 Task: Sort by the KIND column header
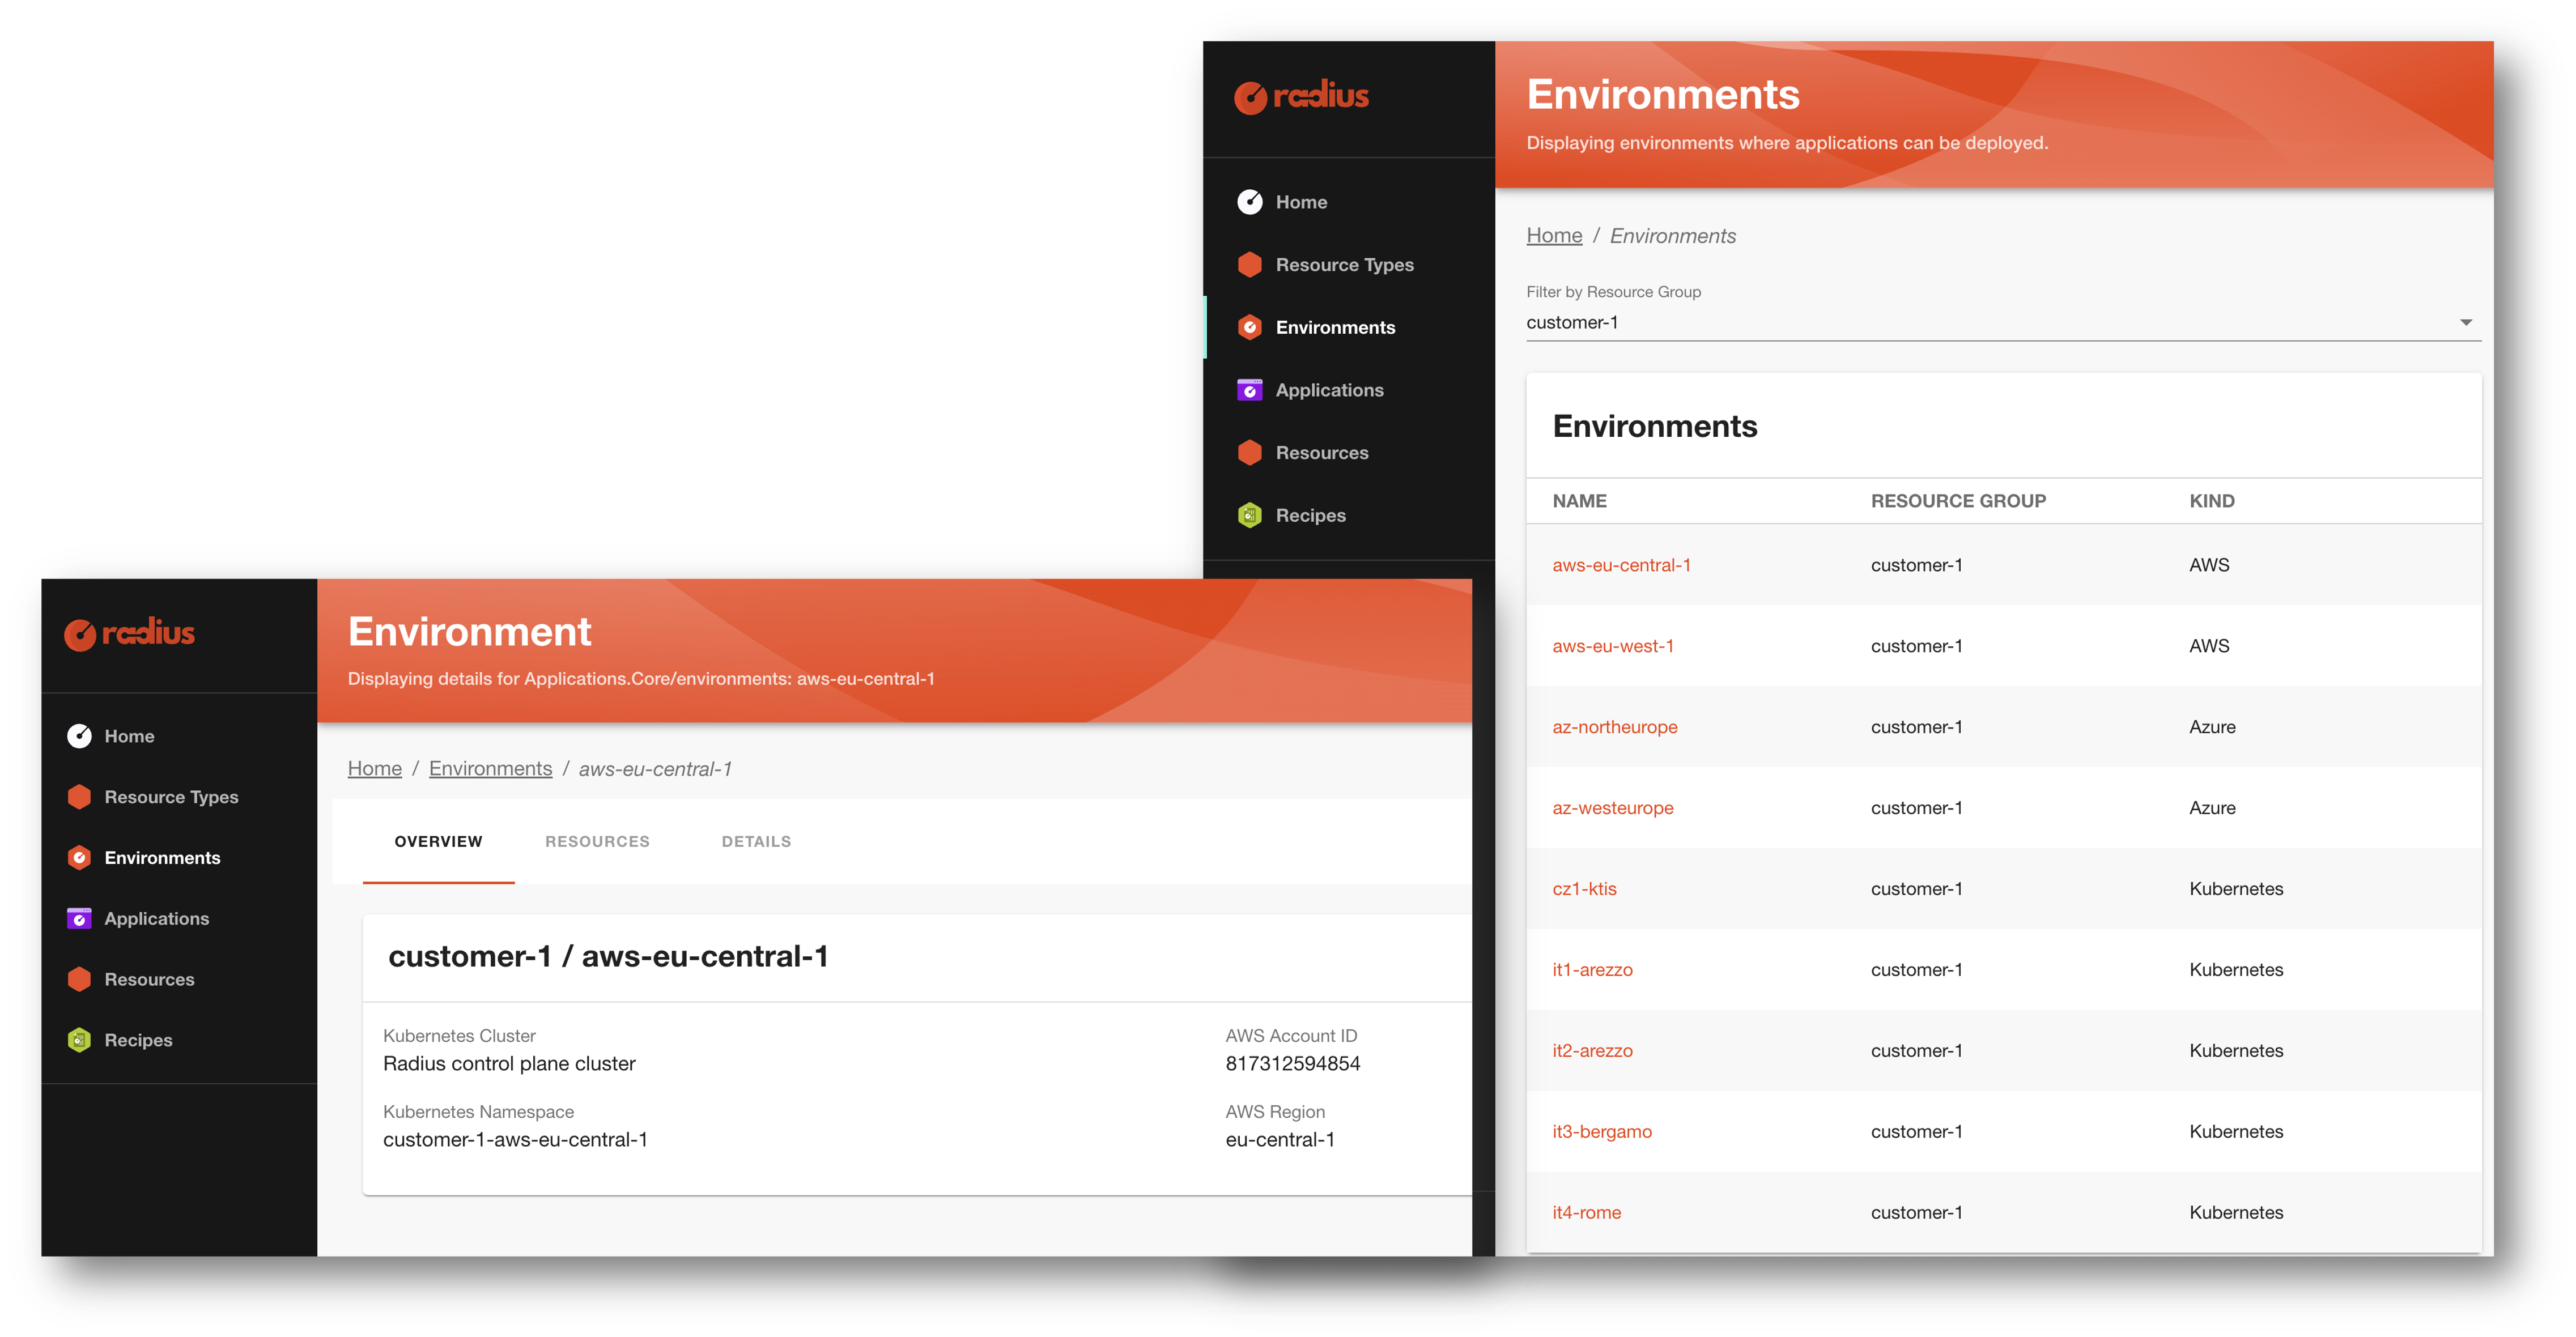pos(2211,501)
